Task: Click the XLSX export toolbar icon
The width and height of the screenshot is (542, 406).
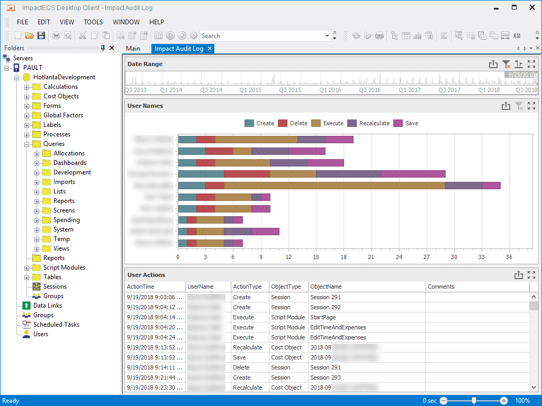Action: 379,35
